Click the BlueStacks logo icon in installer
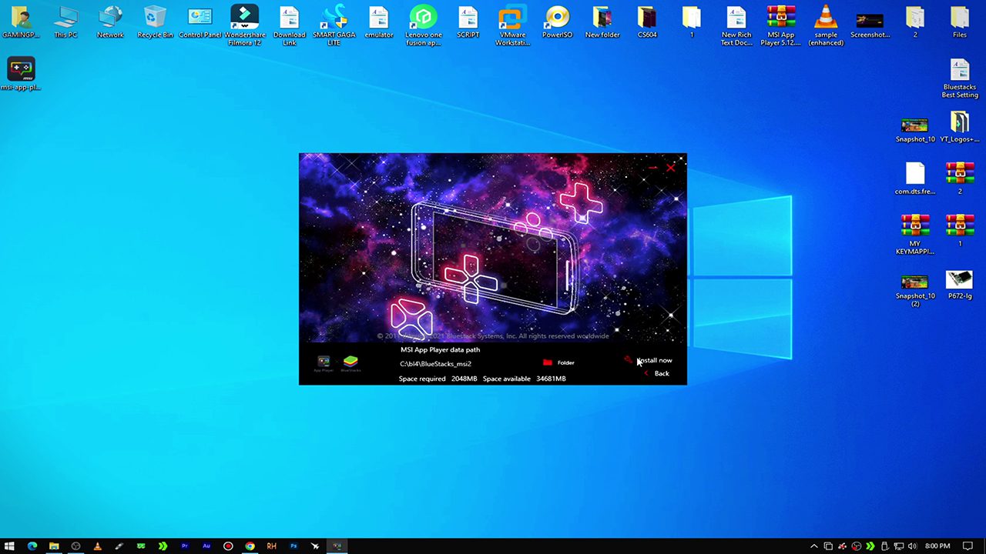The height and width of the screenshot is (554, 986). (x=350, y=363)
